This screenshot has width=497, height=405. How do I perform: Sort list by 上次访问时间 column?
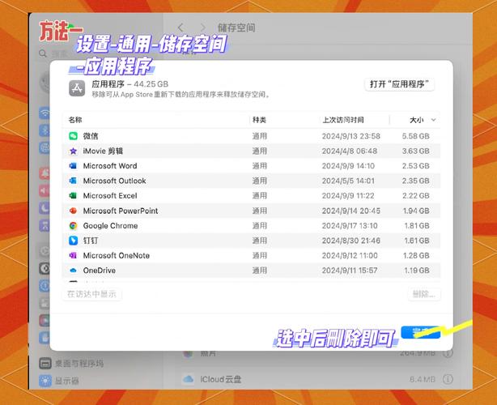343,120
